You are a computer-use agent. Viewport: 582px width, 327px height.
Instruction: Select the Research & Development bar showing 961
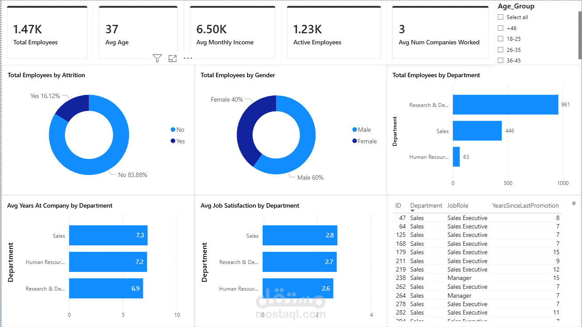[505, 105]
